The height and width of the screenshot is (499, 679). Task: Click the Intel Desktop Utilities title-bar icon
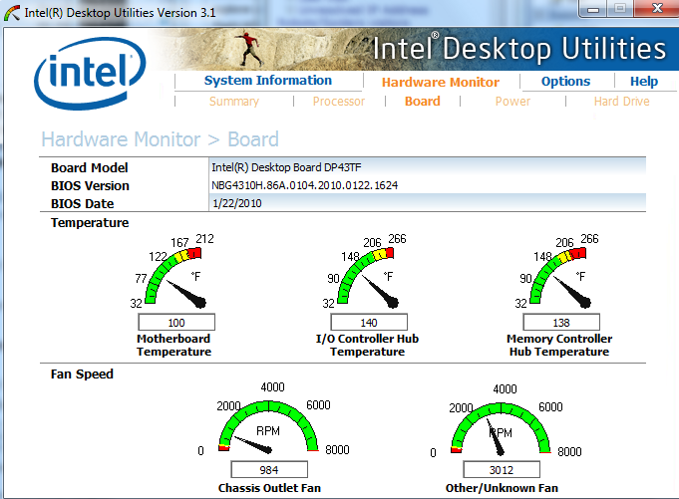[12, 13]
